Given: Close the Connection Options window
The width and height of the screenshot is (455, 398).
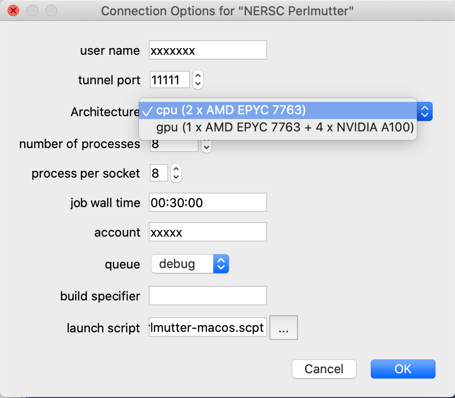Looking at the screenshot, I should coord(13,10).
